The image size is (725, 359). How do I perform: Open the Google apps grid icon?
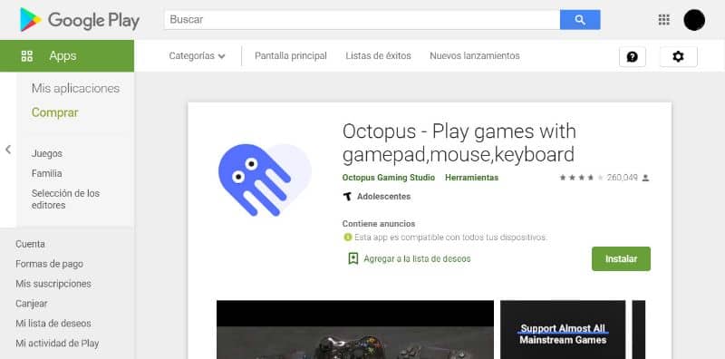coord(663,19)
